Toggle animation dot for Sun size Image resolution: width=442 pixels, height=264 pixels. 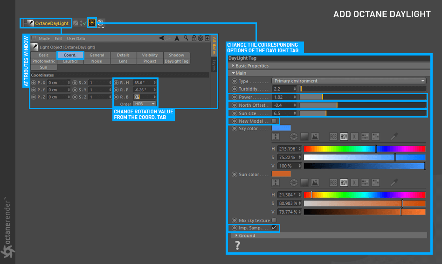pyautogui.click(x=234, y=113)
